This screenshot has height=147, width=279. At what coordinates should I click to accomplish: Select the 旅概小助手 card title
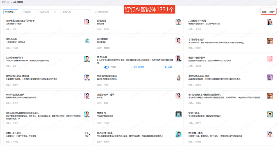click(11, 39)
